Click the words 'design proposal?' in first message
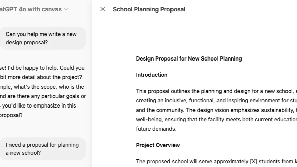This screenshot has height=167, width=297. pyautogui.click(x=27, y=42)
